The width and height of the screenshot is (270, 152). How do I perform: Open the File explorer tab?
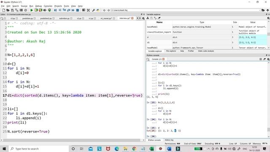coord(171,51)
